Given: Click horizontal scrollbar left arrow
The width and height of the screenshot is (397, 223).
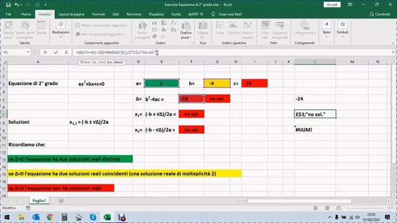Looking at the screenshot, I should (x=245, y=201).
